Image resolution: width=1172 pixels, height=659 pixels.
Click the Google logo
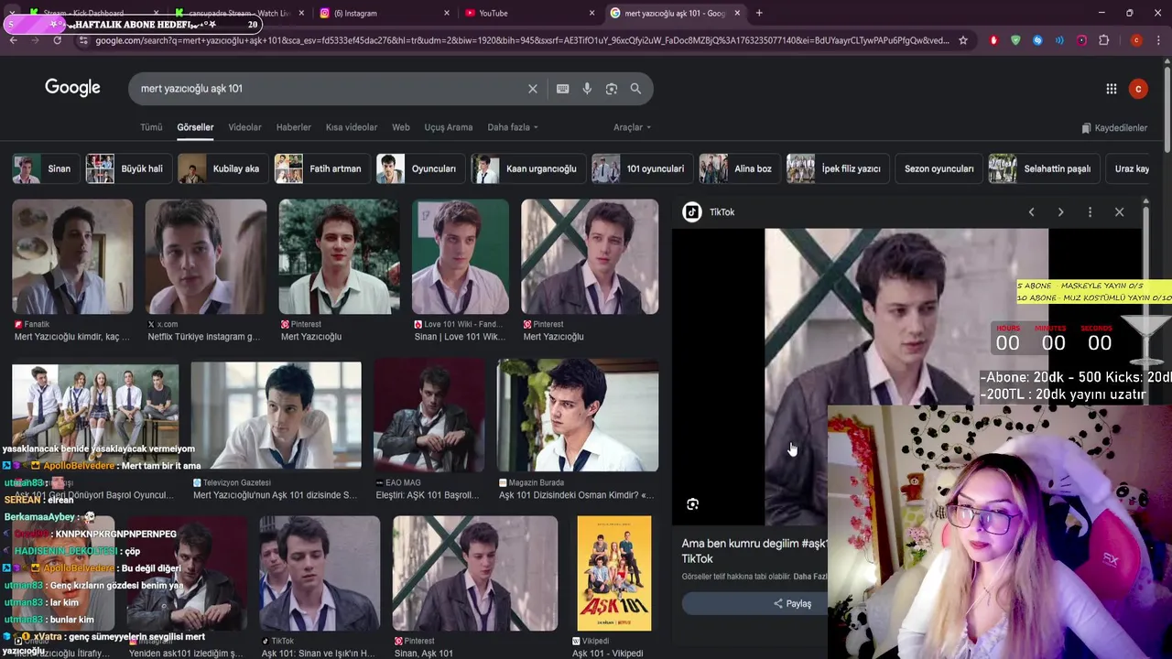click(72, 88)
